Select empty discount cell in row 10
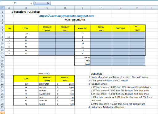Image resolution: width=158 pixels, height=114 pixels. point(120,44)
